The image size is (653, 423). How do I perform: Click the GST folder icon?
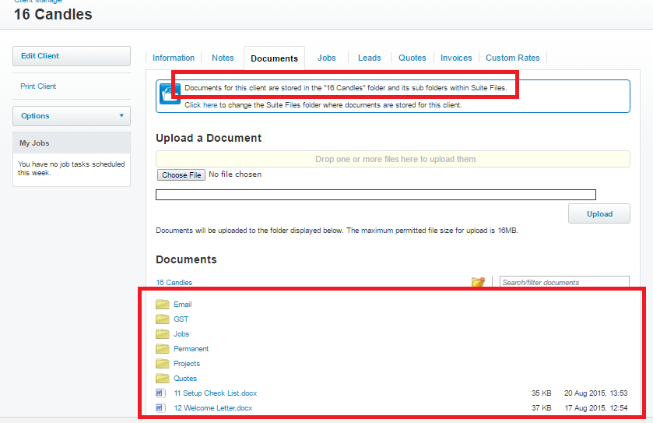163,319
